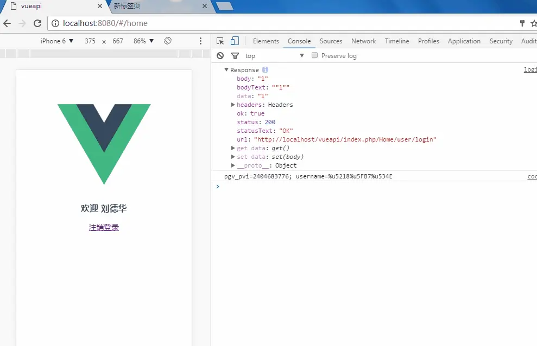This screenshot has width=537, height=346.
Task: Close the 新标签页 tab
Action: (x=205, y=6)
